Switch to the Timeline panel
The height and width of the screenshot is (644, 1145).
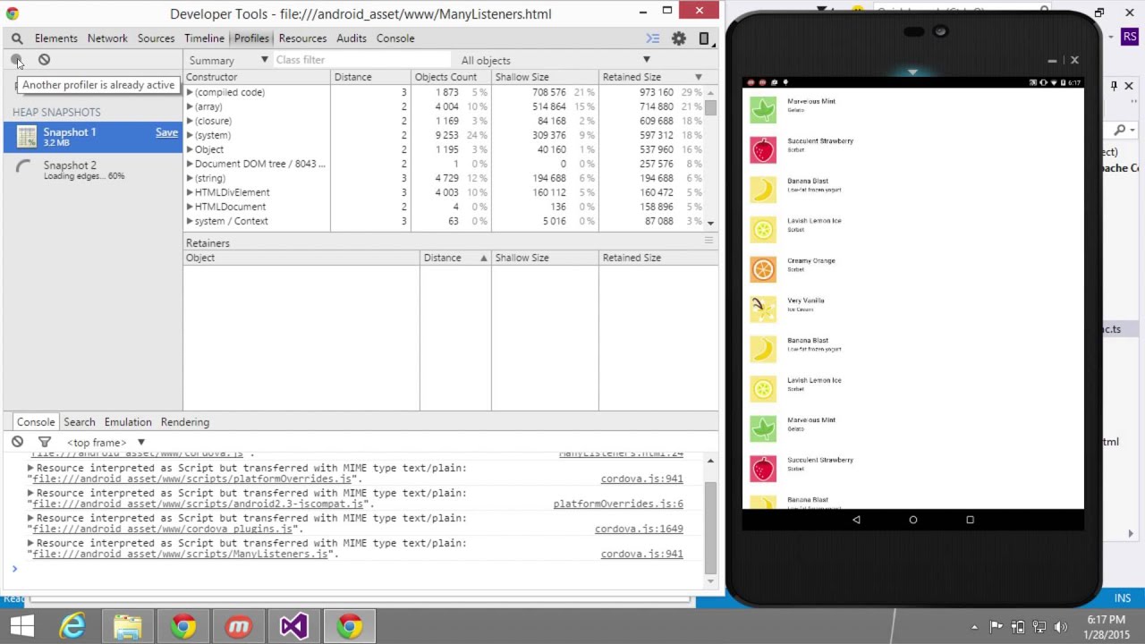point(204,38)
